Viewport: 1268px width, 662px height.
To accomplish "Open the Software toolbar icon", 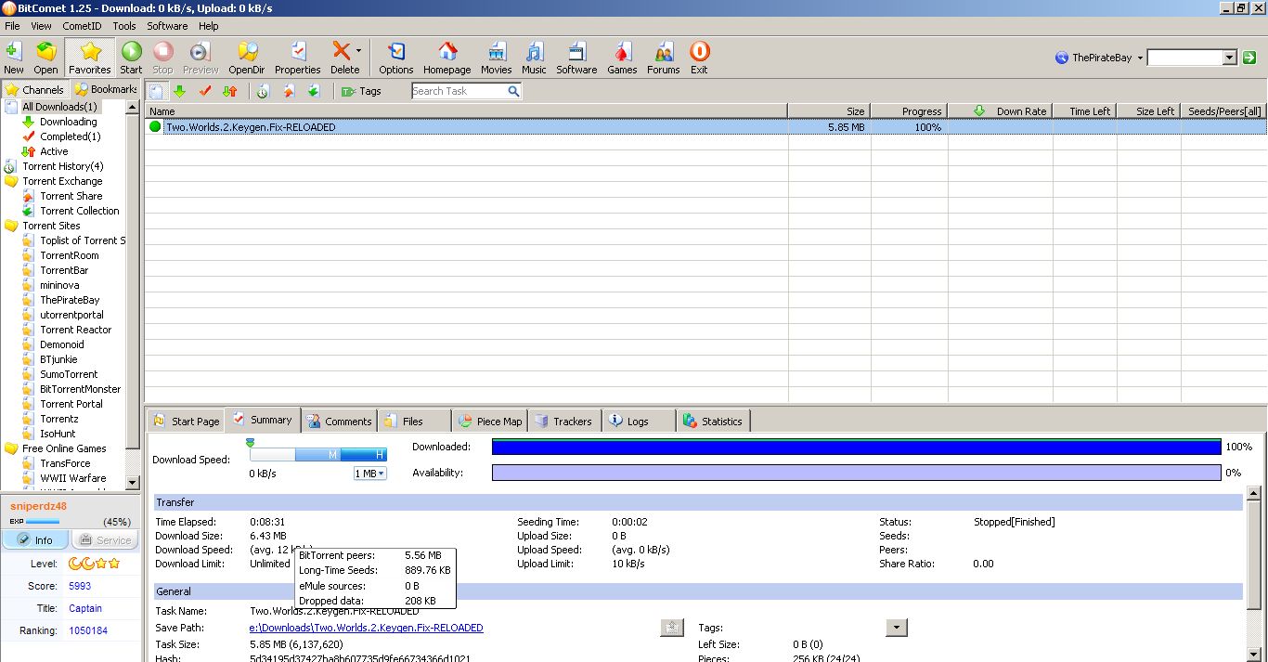I will (576, 57).
